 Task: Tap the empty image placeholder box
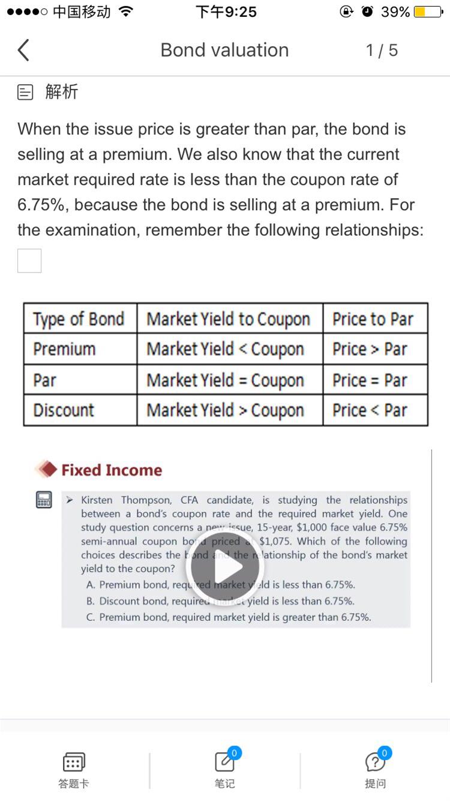click(29, 261)
